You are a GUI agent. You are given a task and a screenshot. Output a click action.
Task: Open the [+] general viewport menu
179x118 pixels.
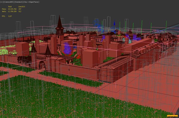pos(2,2)
